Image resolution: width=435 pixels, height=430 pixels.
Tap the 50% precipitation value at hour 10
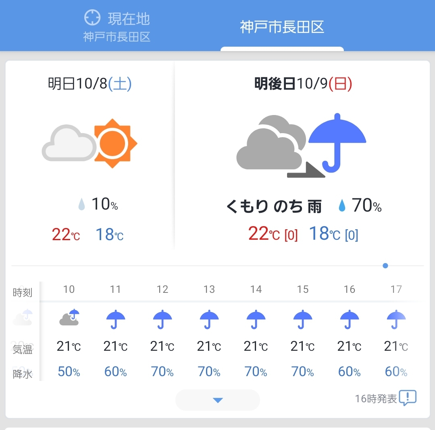pos(69,372)
